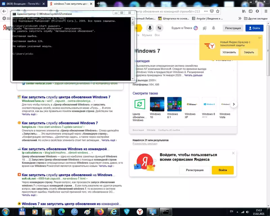The width and height of the screenshot is (270, 216).
Task: Open Yandex collections bookmark icon
Action: click(205, 28)
